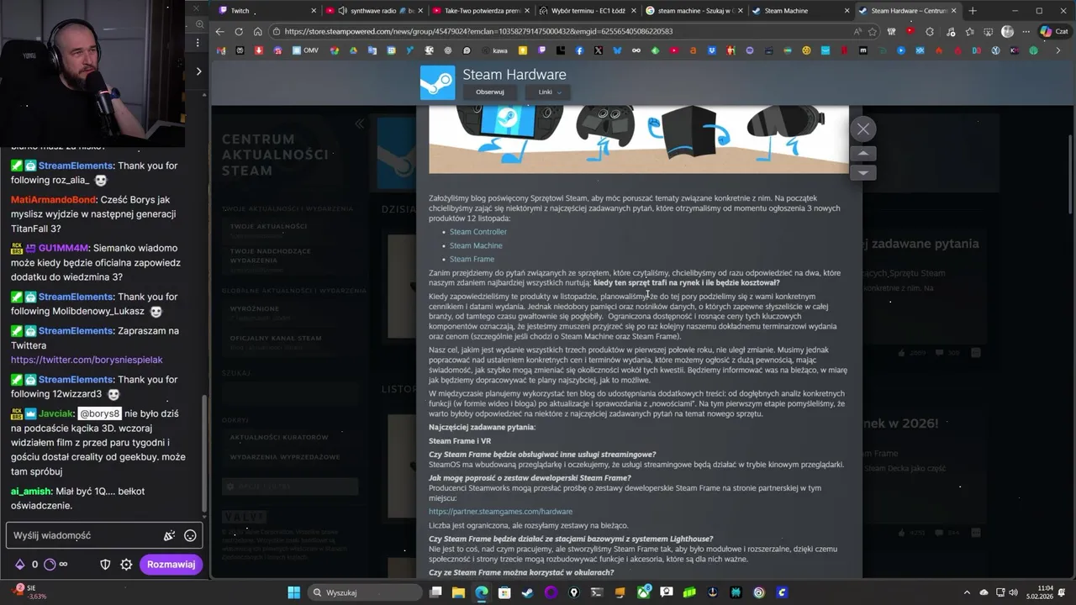This screenshot has width=1076, height=605.
Task: Switch to the Steam Machine tab
Action: tap(802, 11)
